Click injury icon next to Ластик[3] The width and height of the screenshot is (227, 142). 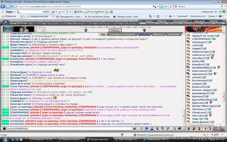tap(210, 115)
